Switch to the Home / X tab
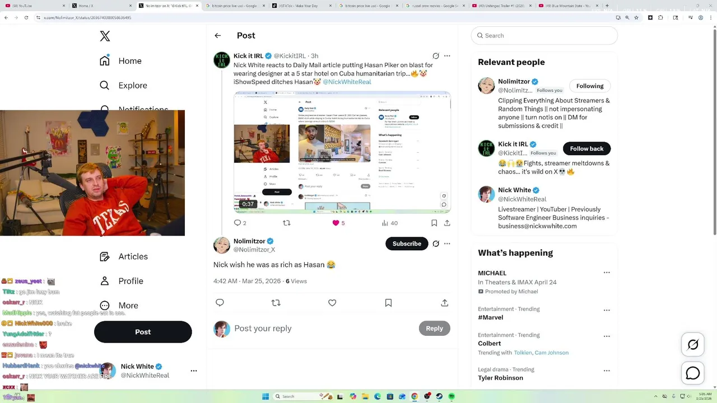 [101, 6]
